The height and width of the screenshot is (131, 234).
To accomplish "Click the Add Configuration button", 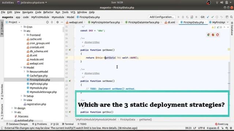I will click(x=162, y=17).
